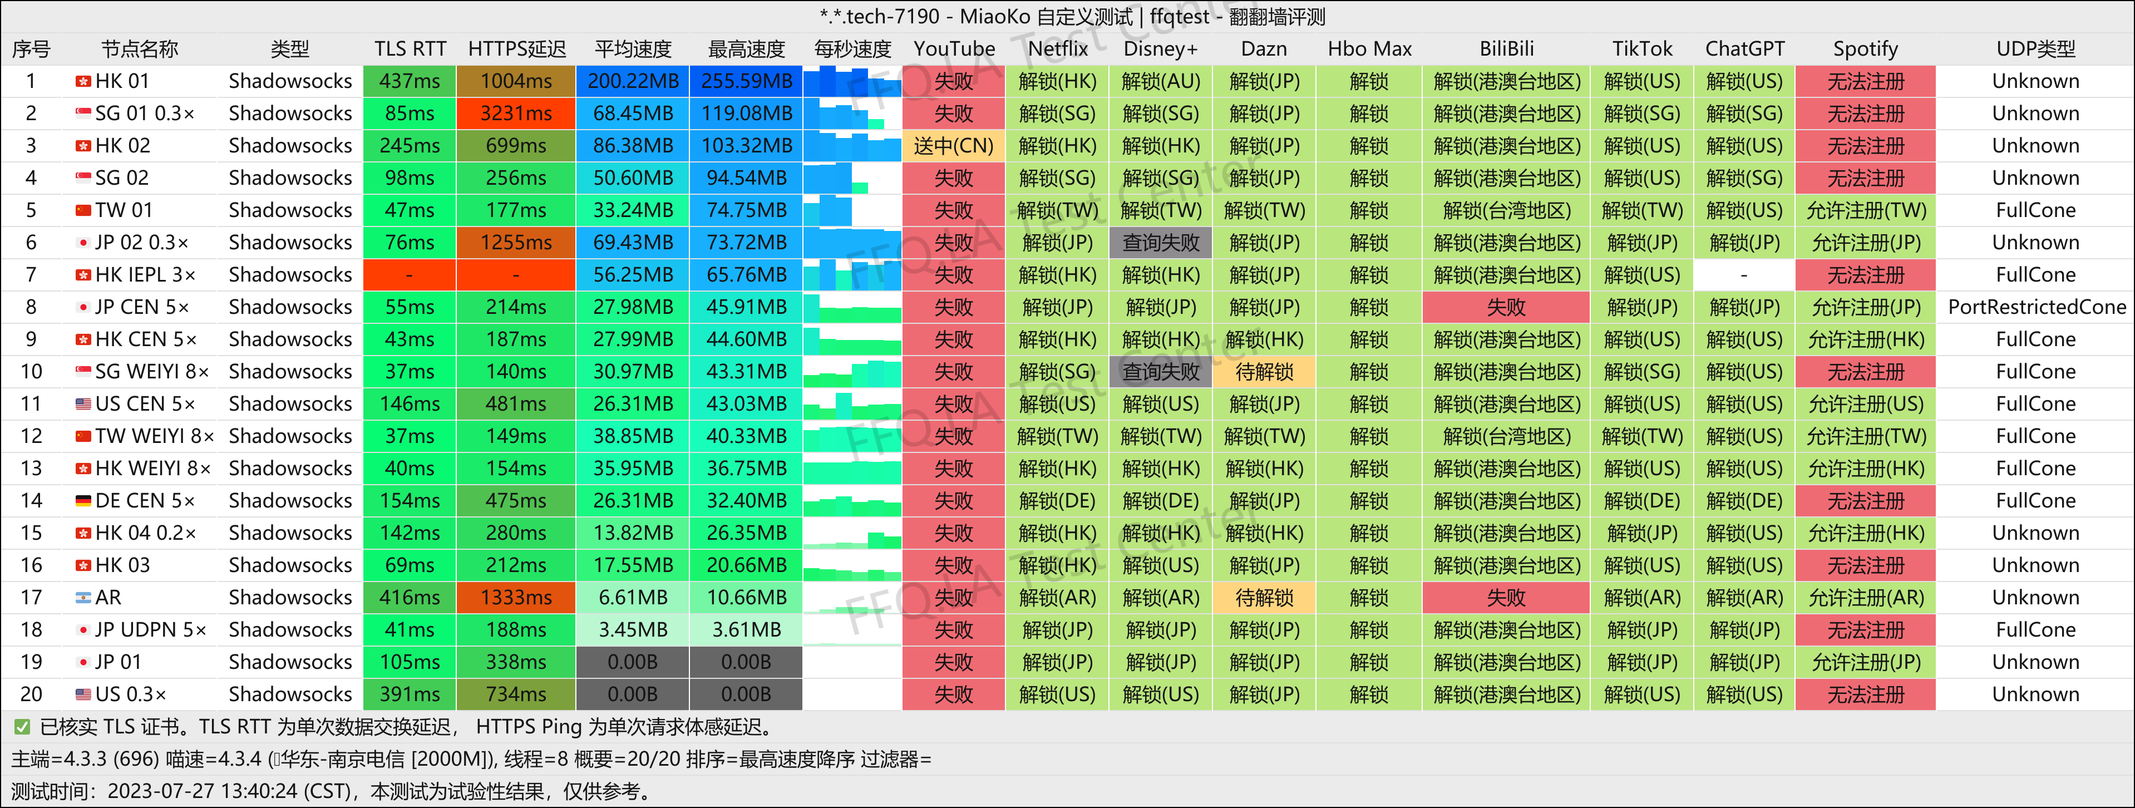The height and width of the screenshot is (808, 2135).
Task: Click the 节点名称 column header
Action: pos(139,49)
